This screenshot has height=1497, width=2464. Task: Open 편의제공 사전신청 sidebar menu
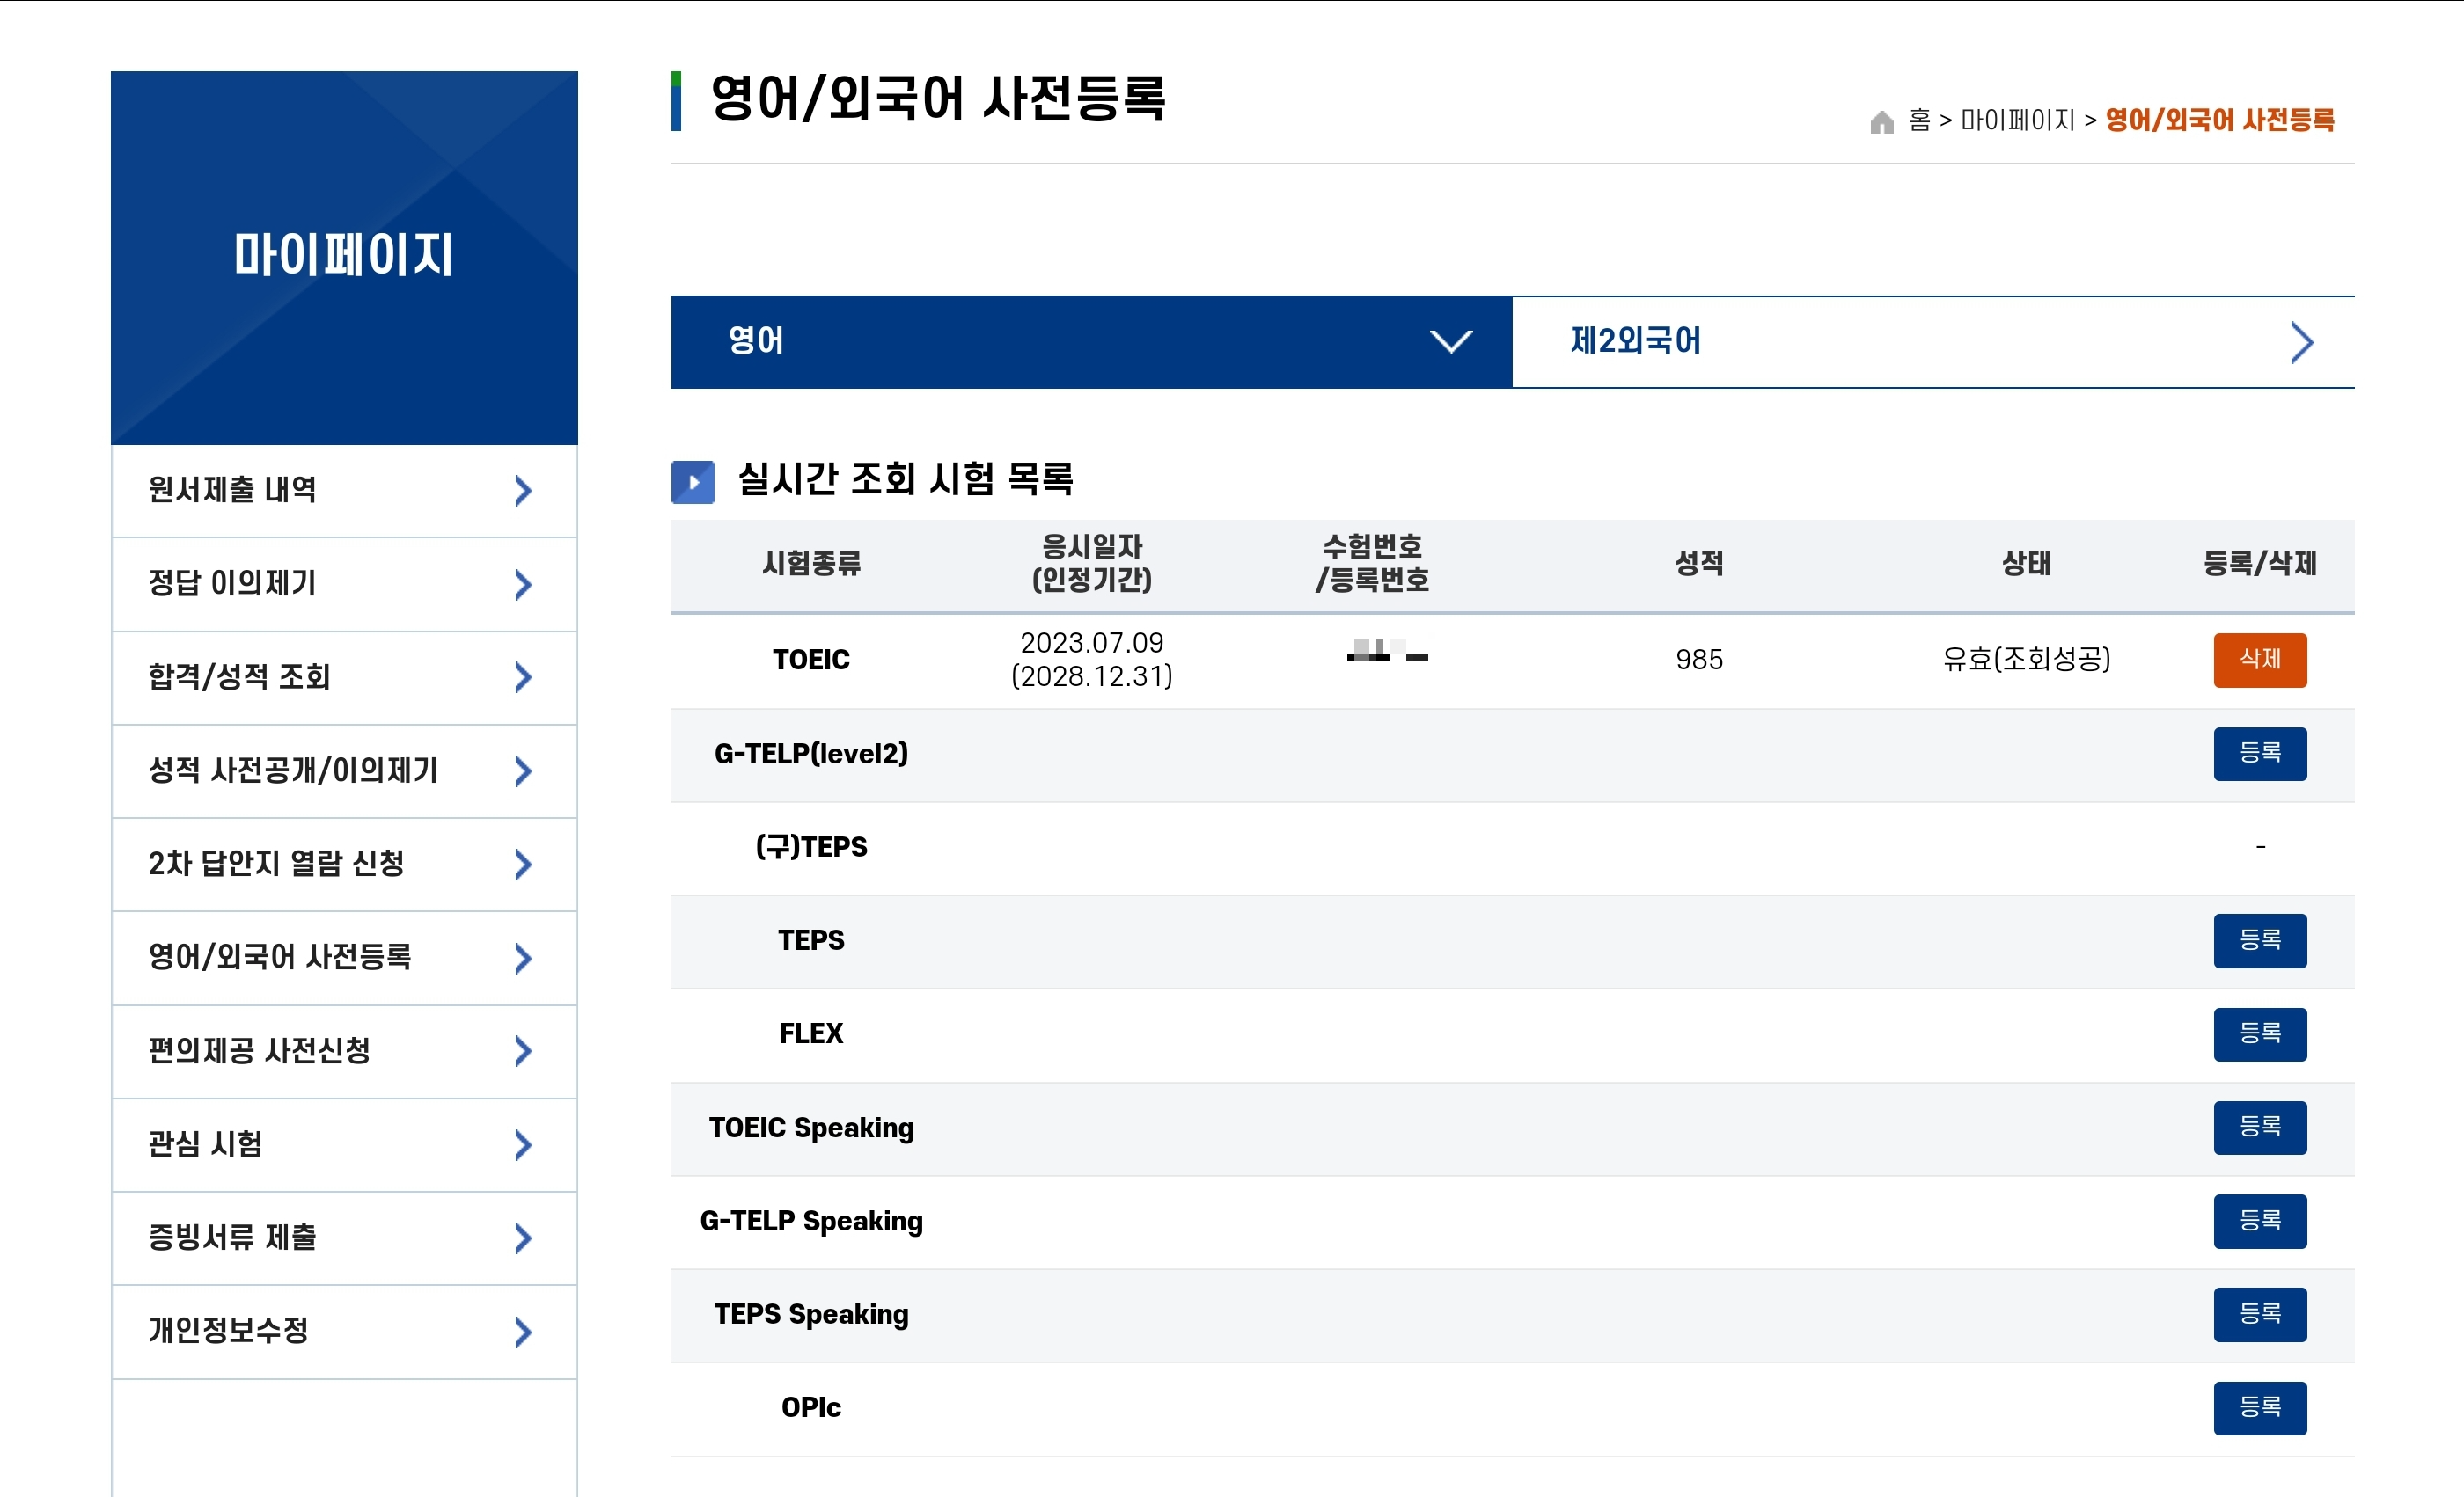coord(260,1051)
